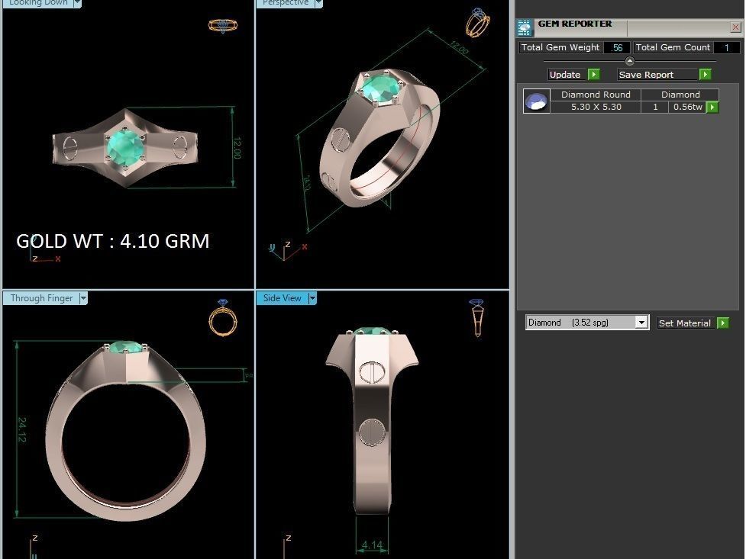Select the Looking Down viewport label
Screen dimensions: 746x559
pyautogui.click(x=38, y=3)
